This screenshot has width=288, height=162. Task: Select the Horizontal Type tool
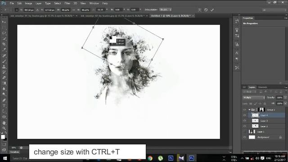coord(4,106)
